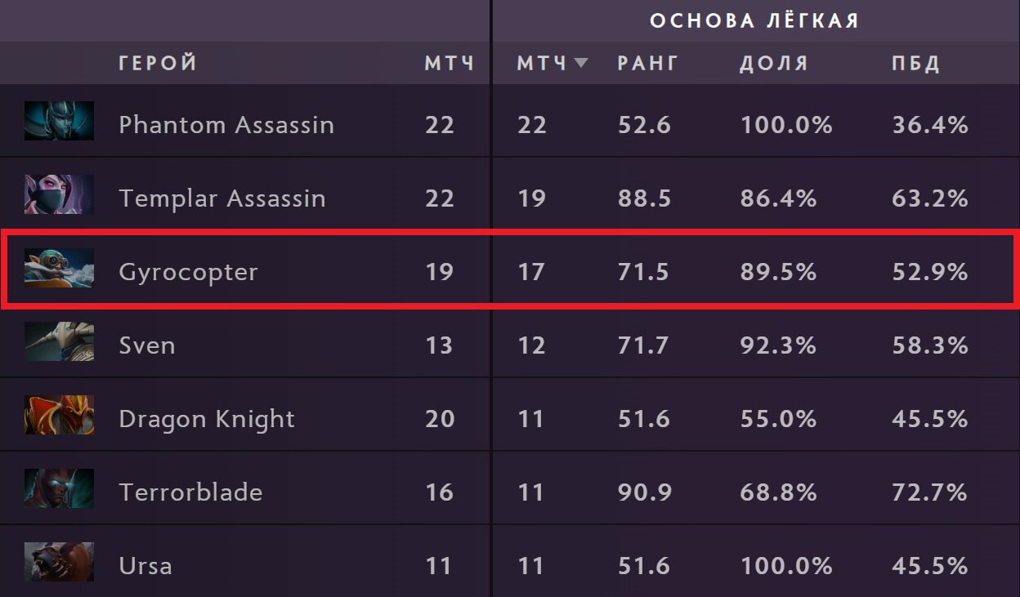Viewport: 1020px width, 597px height.
Task: Sort by the РАНГ column header
Action: coord(647,63)
